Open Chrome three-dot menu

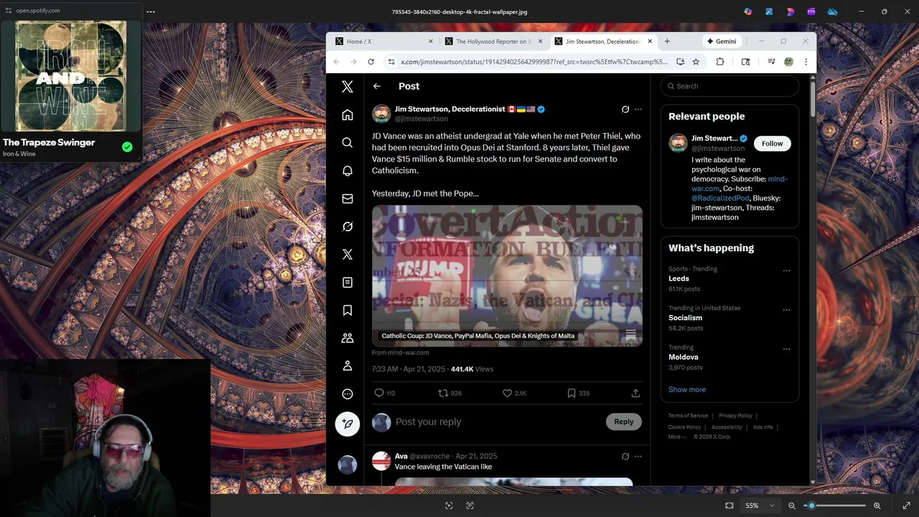(806, 62)
